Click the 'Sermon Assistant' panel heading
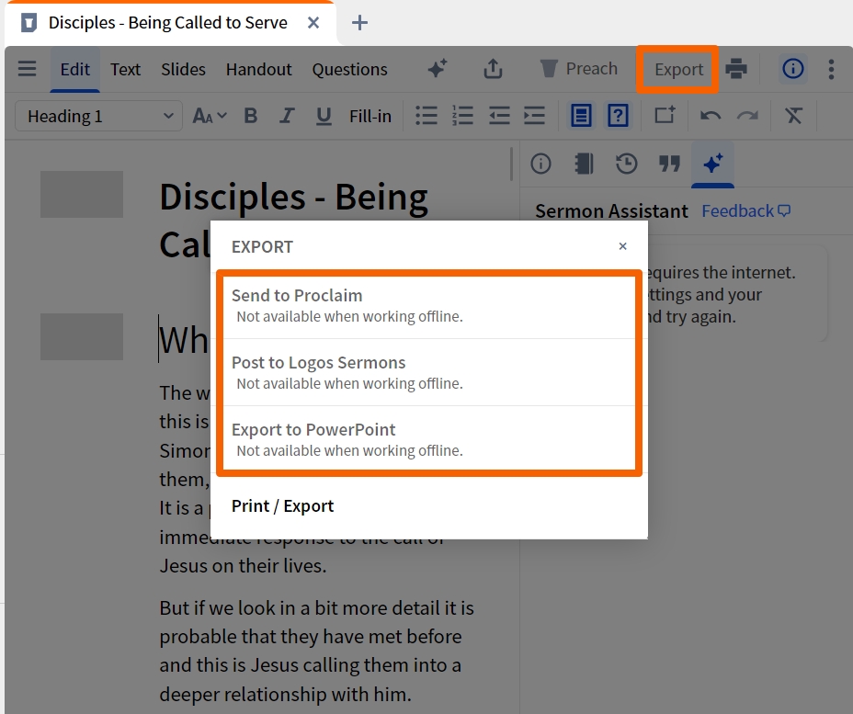853x714 pixels. click(x=611, y=210)
